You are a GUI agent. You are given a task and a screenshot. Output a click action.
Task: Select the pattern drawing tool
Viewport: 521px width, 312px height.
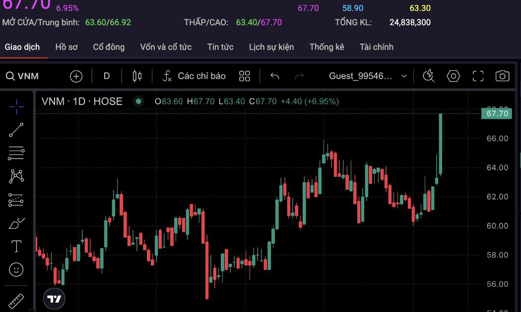16,176
